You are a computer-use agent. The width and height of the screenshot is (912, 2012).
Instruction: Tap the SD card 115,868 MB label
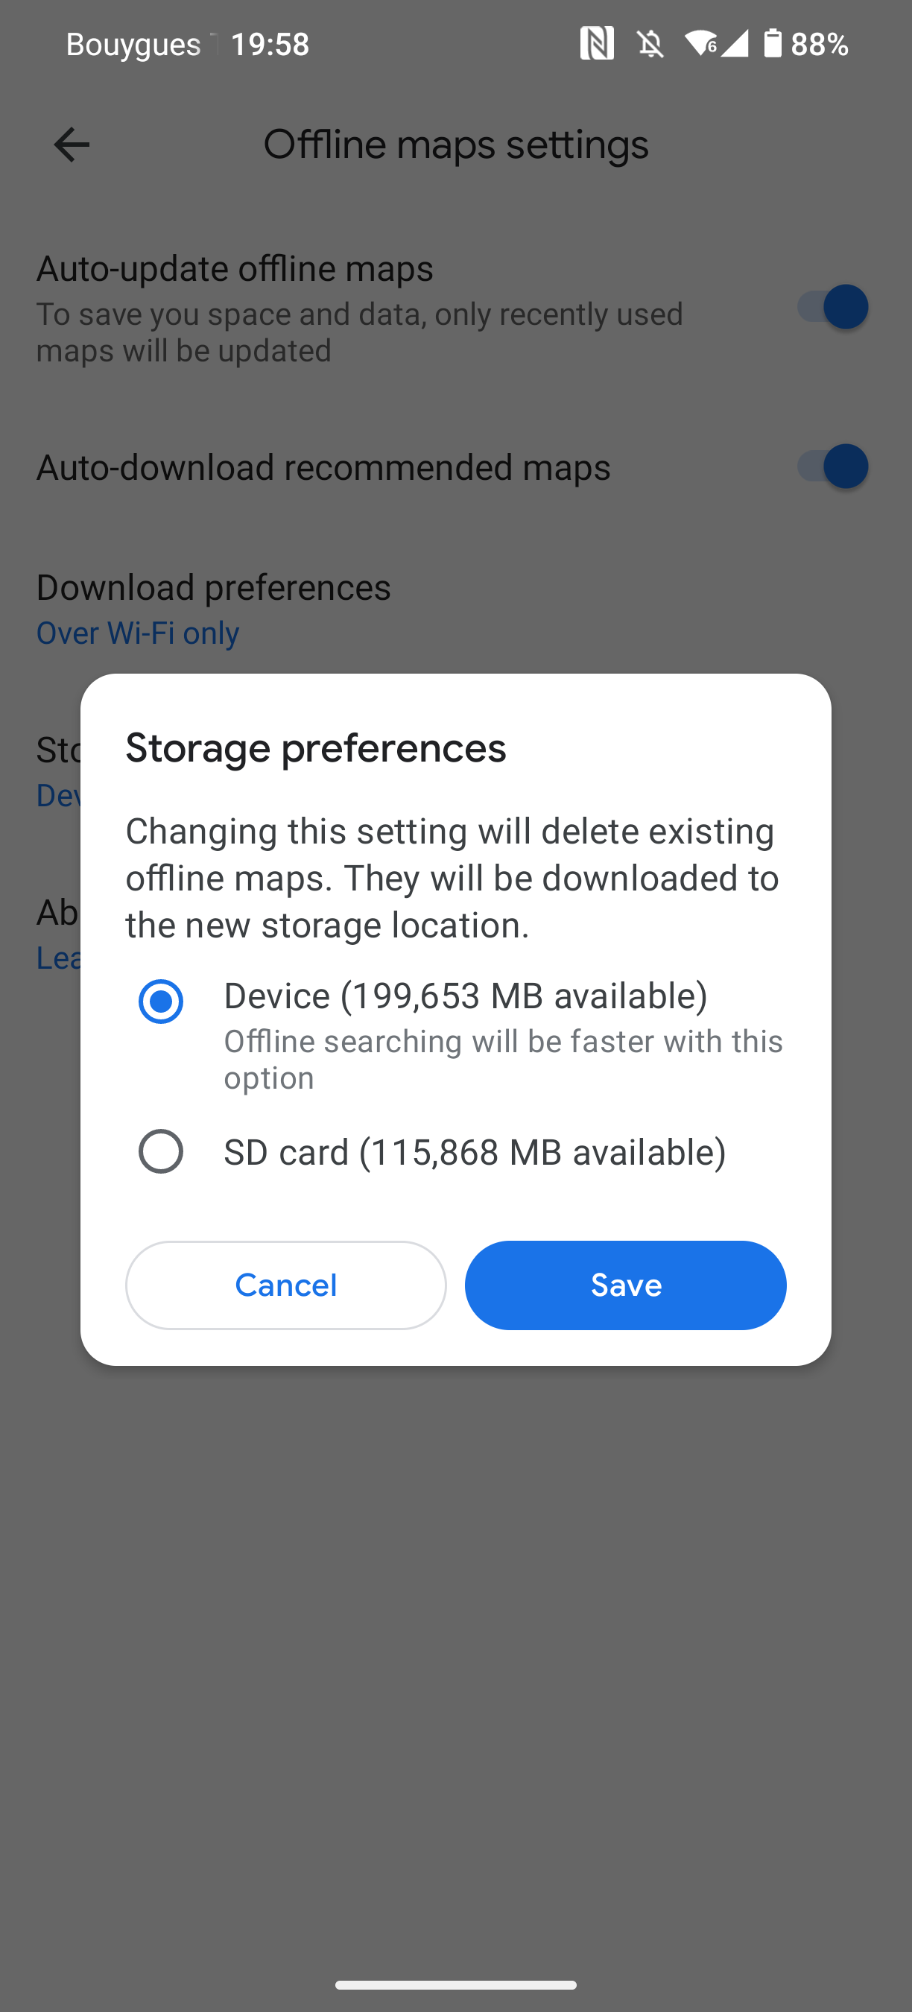(x=475, y=1152)
